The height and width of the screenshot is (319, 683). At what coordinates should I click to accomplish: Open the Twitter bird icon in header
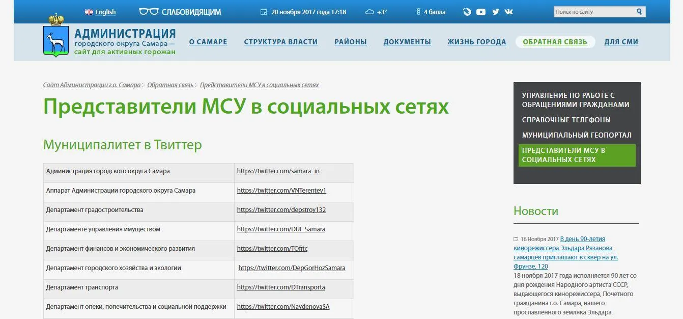pyautogui.click(x=495, y=12)
